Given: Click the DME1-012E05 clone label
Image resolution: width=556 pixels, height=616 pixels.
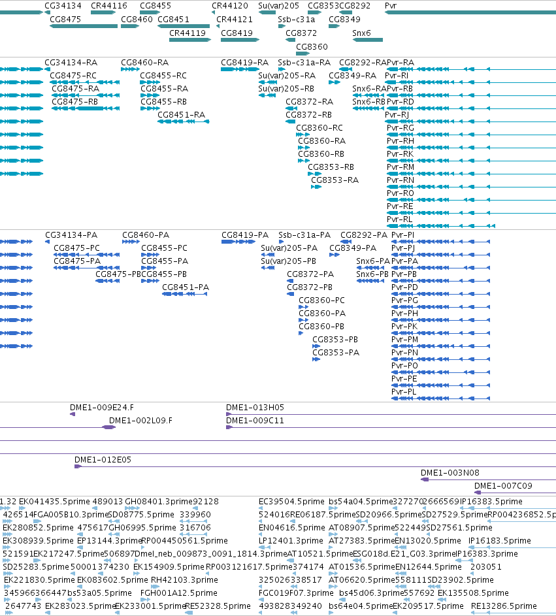Looking at the screenshot, I should pos(103,460).
